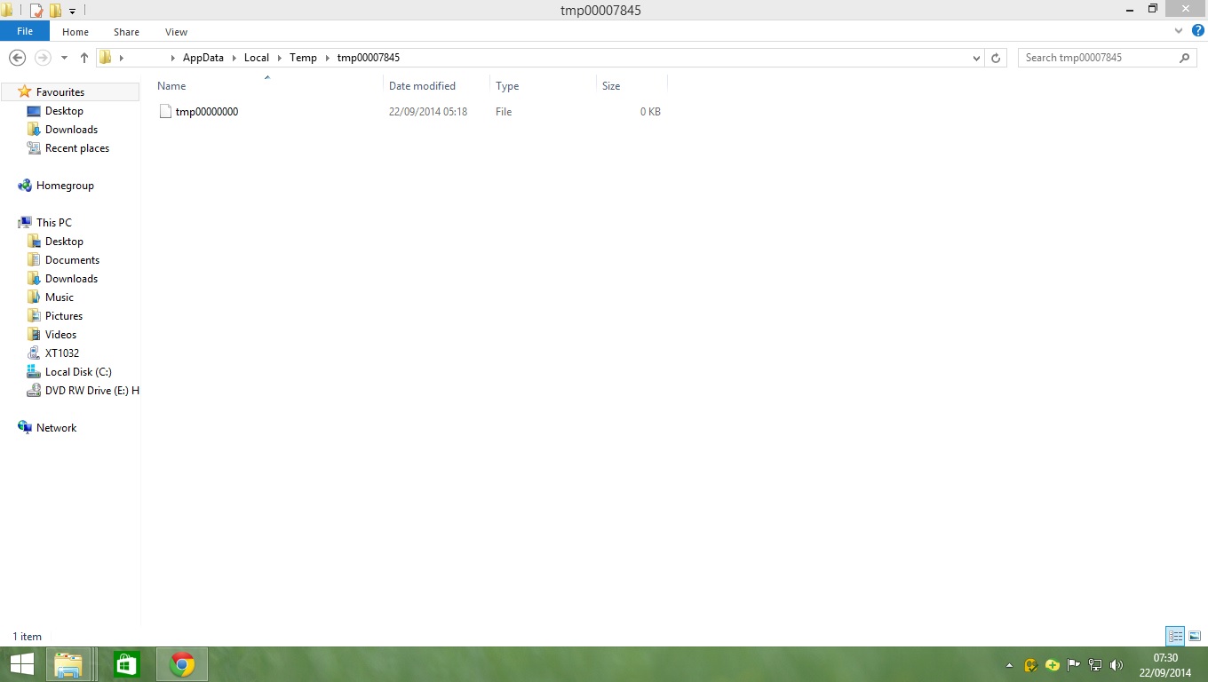Expand breadcrumb arrow between AppData and Local
Viewport: 1208px width, 682px height.
(234, 58)
